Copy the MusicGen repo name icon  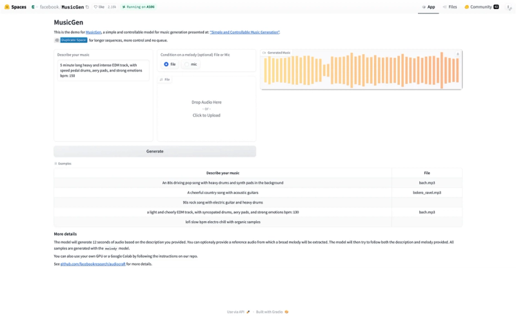point(87,7)
